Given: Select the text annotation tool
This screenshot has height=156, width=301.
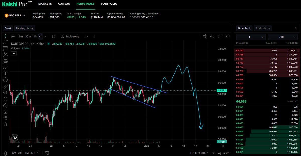Looking at the screenshot, I should point(5,73).
